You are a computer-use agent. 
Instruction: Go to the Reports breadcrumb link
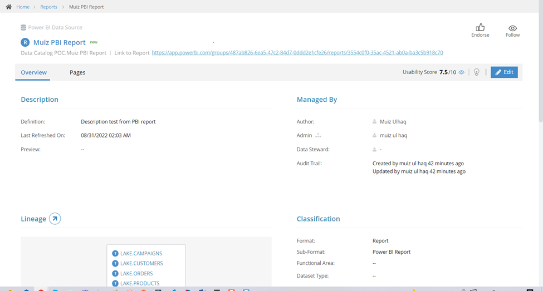click(48, 7)
